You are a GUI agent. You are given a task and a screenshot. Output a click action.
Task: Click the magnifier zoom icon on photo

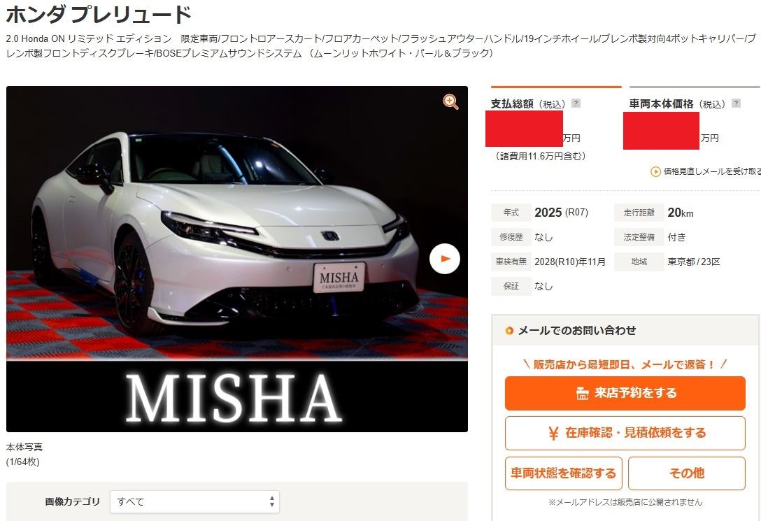click(x=450, y=102)
